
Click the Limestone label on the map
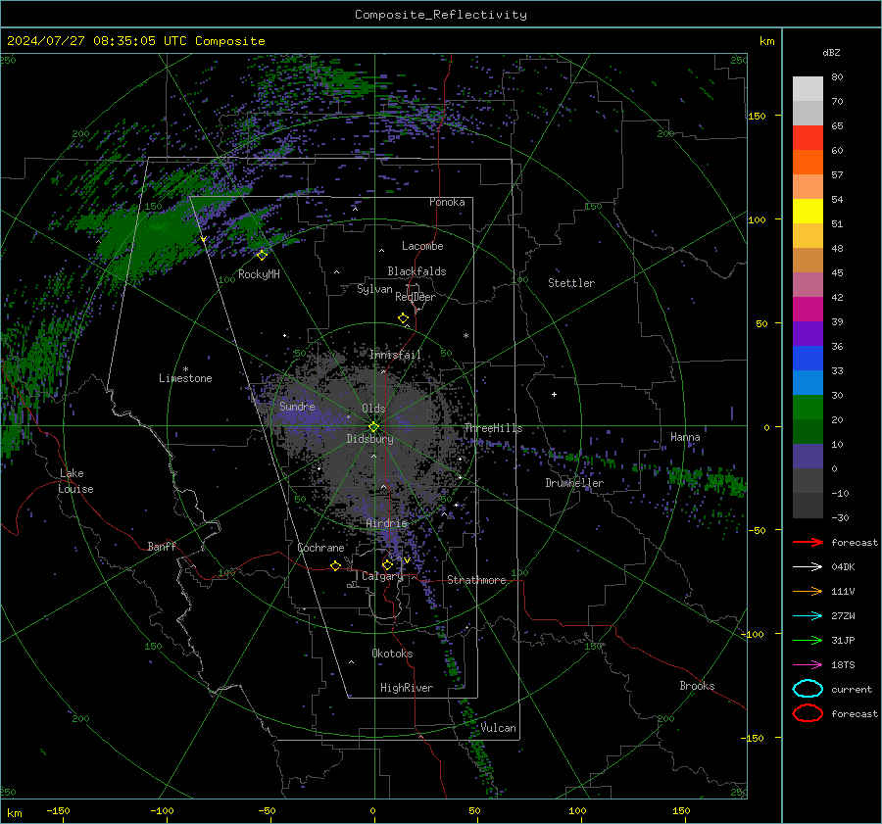coord(185,378)
